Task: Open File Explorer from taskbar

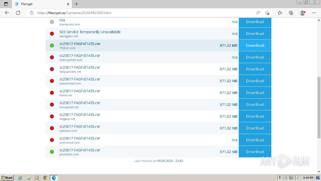Action: (28, 178)
